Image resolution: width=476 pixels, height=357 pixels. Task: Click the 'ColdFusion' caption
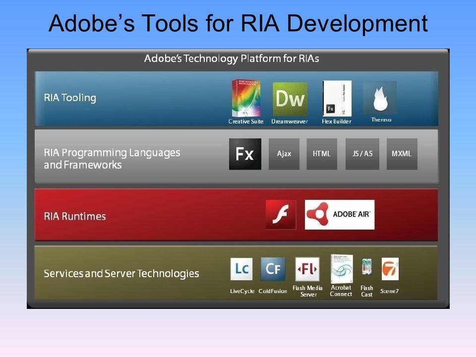click(273, 291)
